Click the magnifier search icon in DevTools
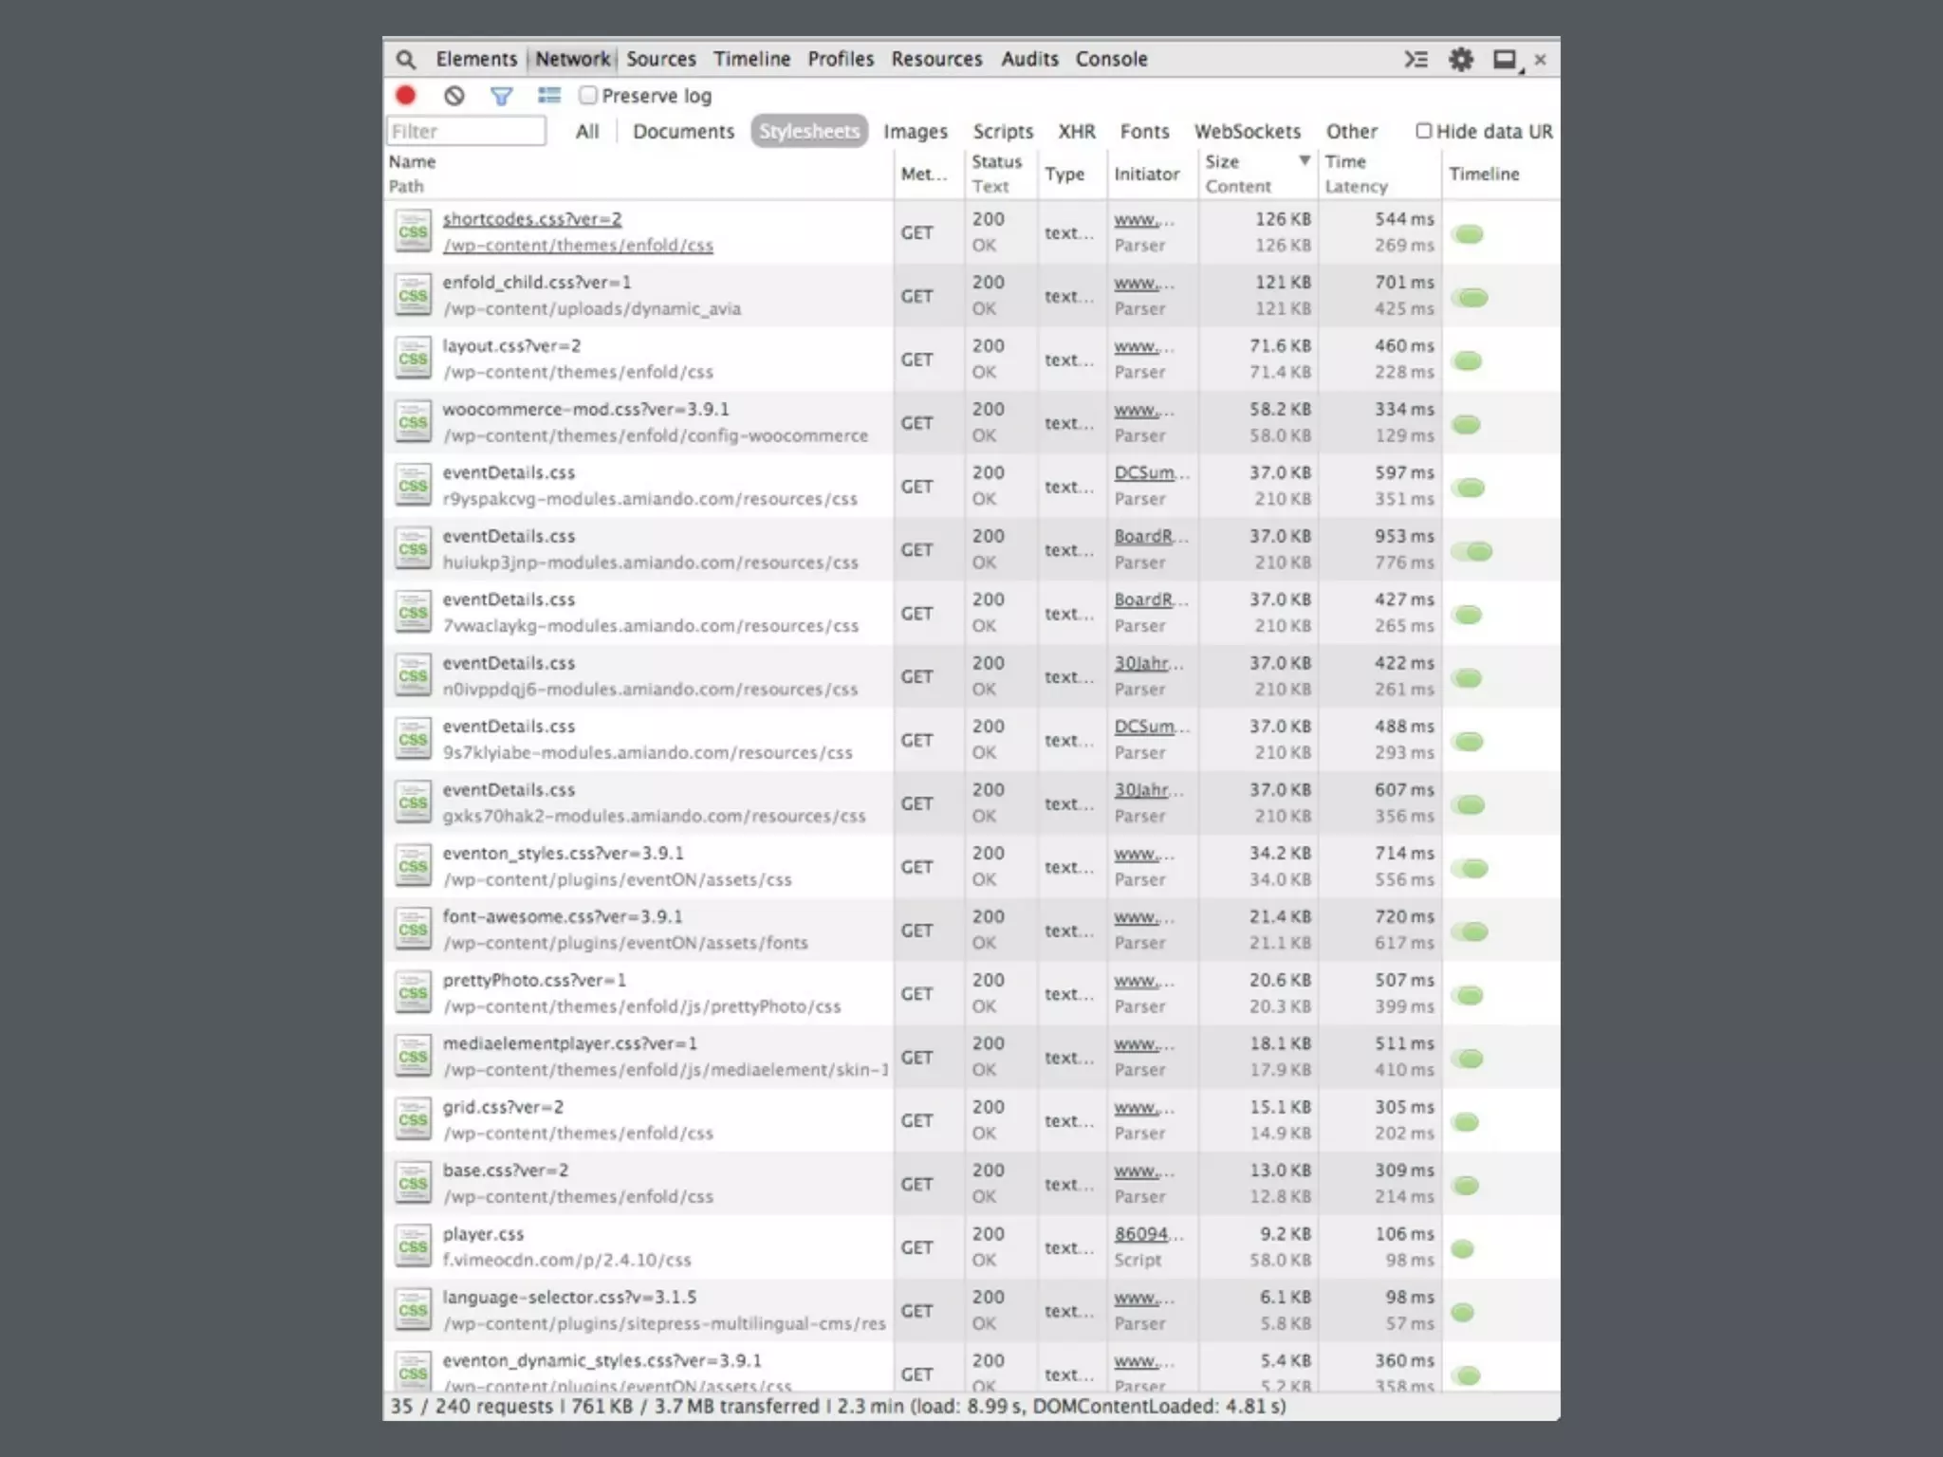 tap(406, 60)
